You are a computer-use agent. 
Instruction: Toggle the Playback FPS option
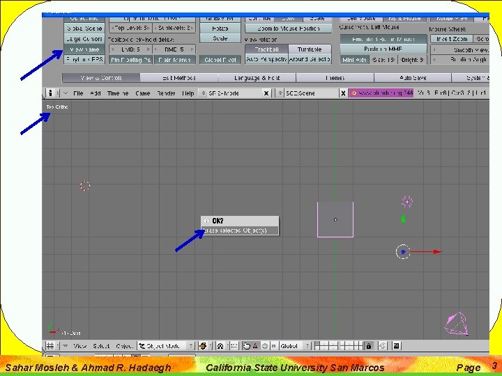click(x=84, y=59)
